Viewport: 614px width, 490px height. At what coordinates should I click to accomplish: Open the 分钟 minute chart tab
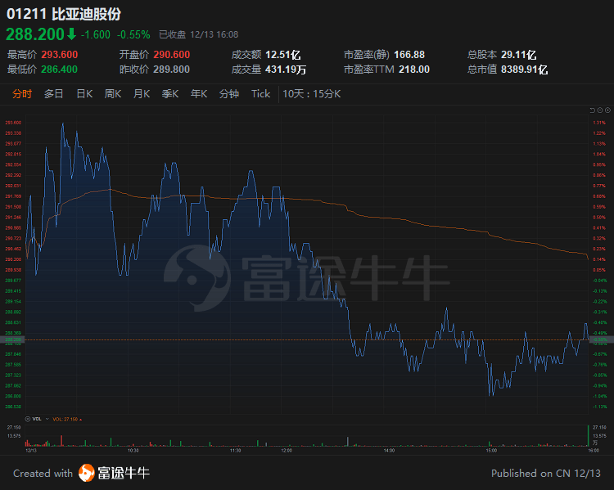pyautogui.click(x=229, y=94)
